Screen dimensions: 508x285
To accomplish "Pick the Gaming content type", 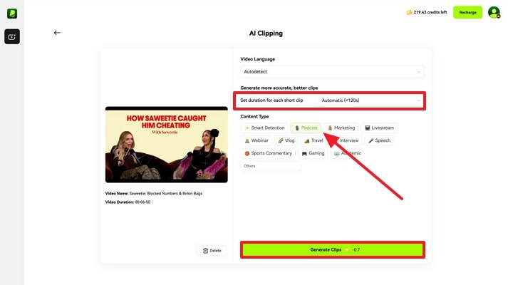I will pyautogui.click(x=313, y=153).
